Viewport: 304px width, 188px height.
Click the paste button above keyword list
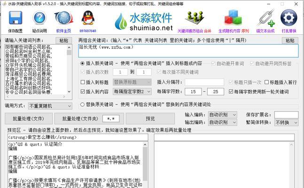coord(64,40)
